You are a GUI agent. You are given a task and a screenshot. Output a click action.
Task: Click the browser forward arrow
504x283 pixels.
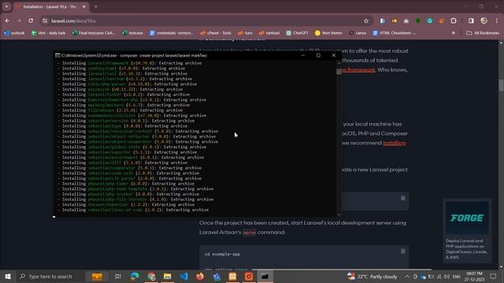(19, 21)
